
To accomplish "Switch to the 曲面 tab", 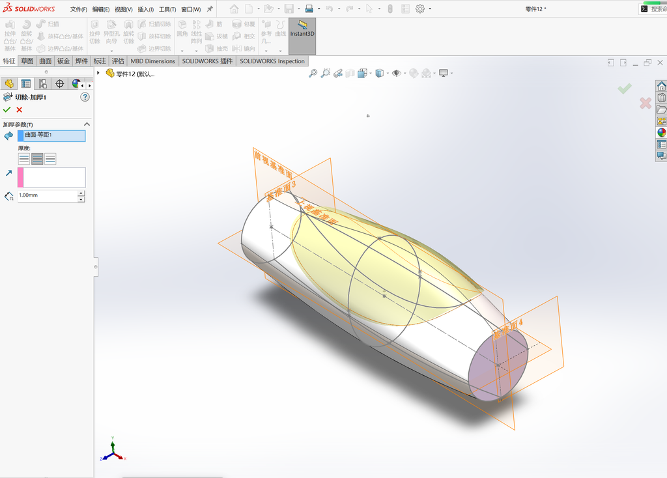I will [45, 61].
